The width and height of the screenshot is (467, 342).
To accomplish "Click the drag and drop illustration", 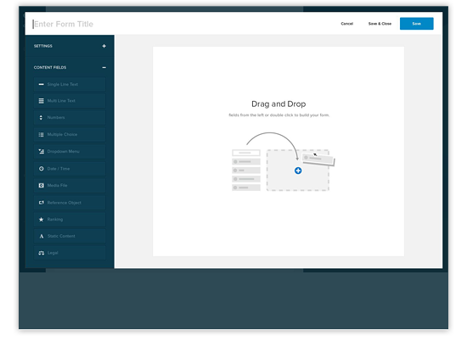I will 284,162.
